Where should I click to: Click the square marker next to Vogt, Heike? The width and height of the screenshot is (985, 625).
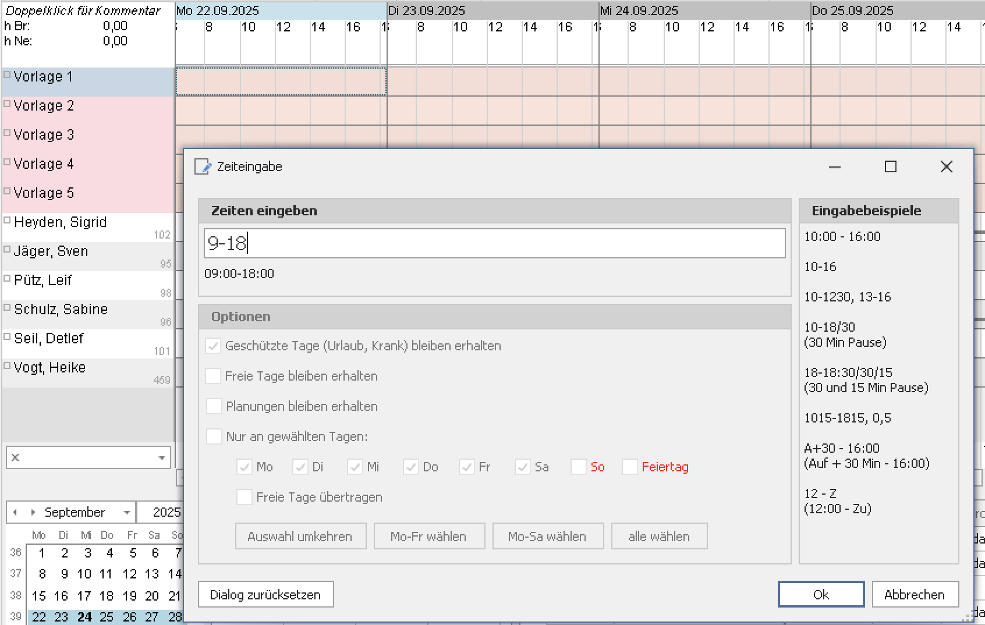7,365
